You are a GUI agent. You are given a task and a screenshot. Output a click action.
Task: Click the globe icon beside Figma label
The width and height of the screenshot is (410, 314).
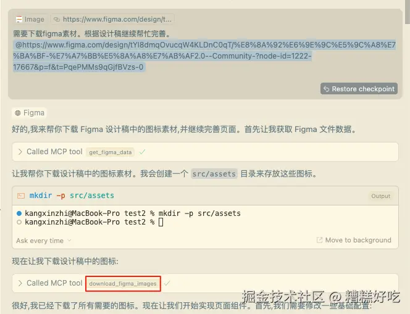[18, 113]
